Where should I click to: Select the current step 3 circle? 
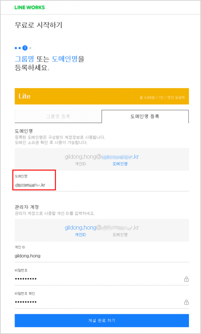25,48
